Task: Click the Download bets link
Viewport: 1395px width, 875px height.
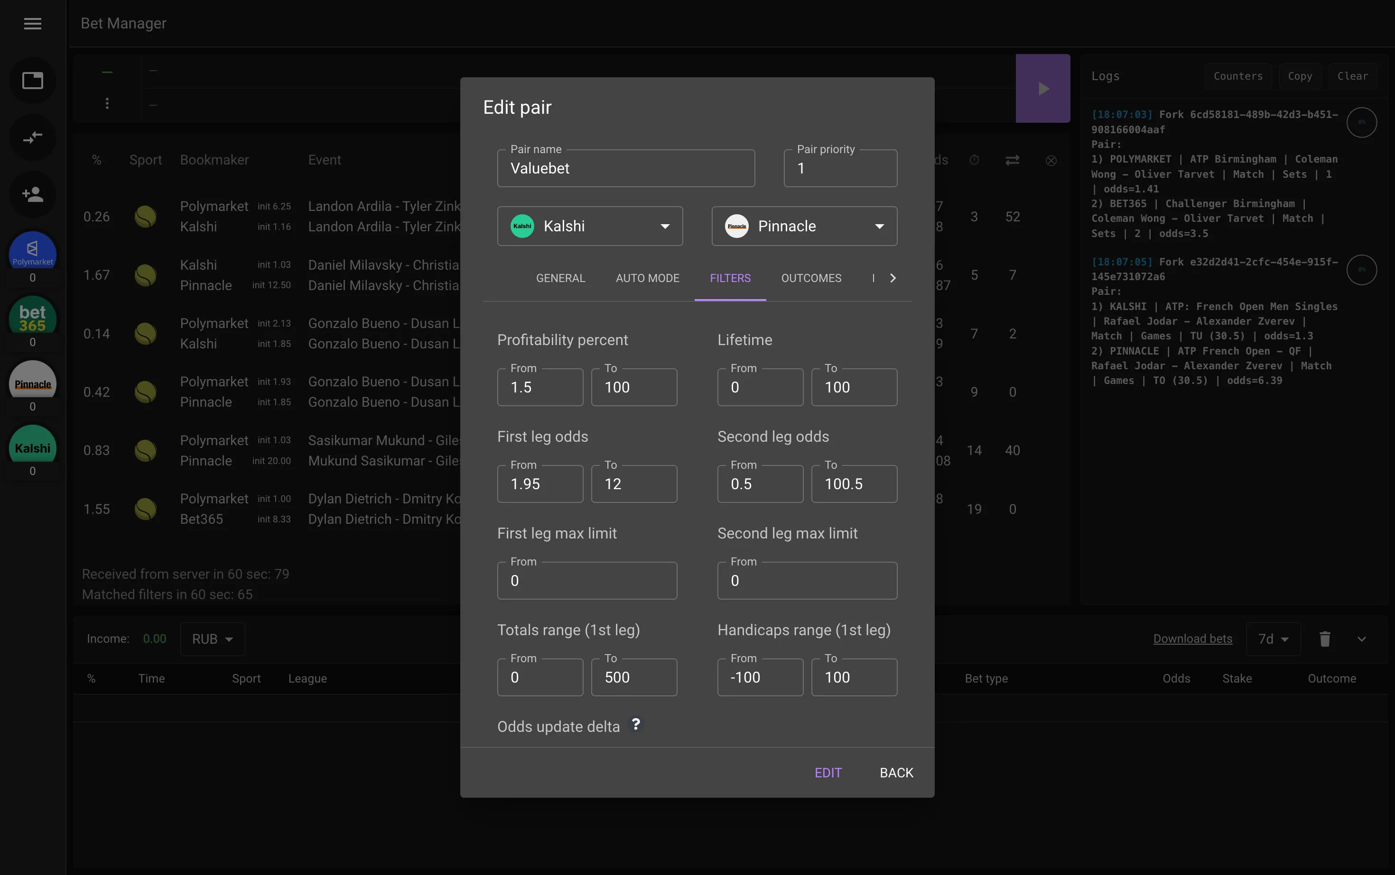Action: [1192, 639]
